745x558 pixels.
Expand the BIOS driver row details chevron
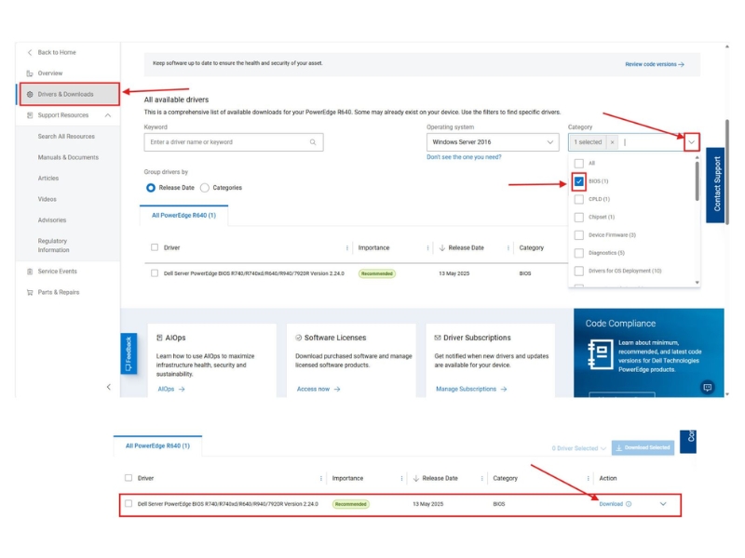663,504
